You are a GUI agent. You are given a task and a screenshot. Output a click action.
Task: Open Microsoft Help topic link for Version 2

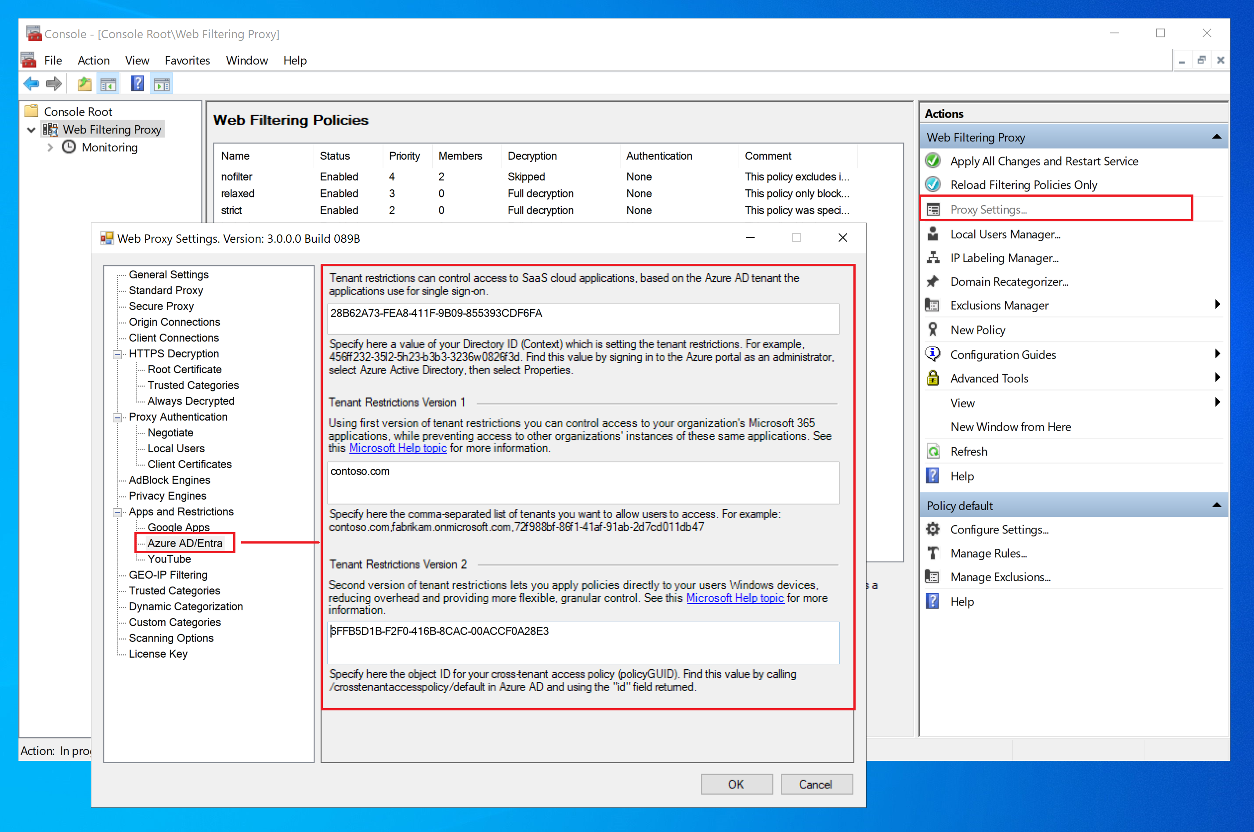735,598
